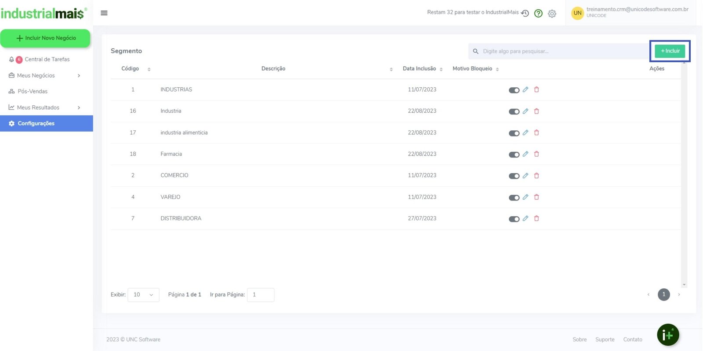Open Pós-Vendas in the sidebar
Viewport: 703px width, 351px height.
(33, 91)
